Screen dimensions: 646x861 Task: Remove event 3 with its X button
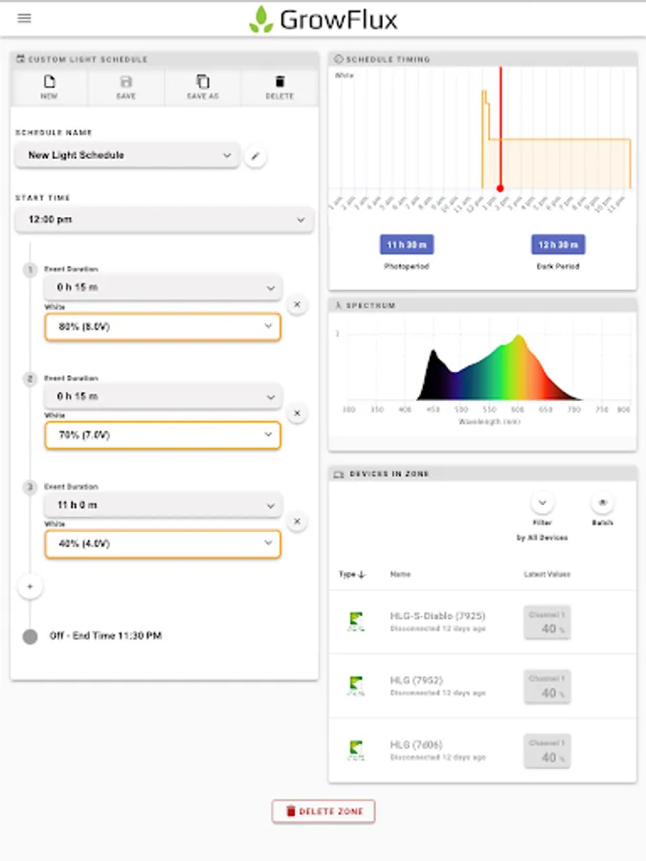tap(298, 521)
